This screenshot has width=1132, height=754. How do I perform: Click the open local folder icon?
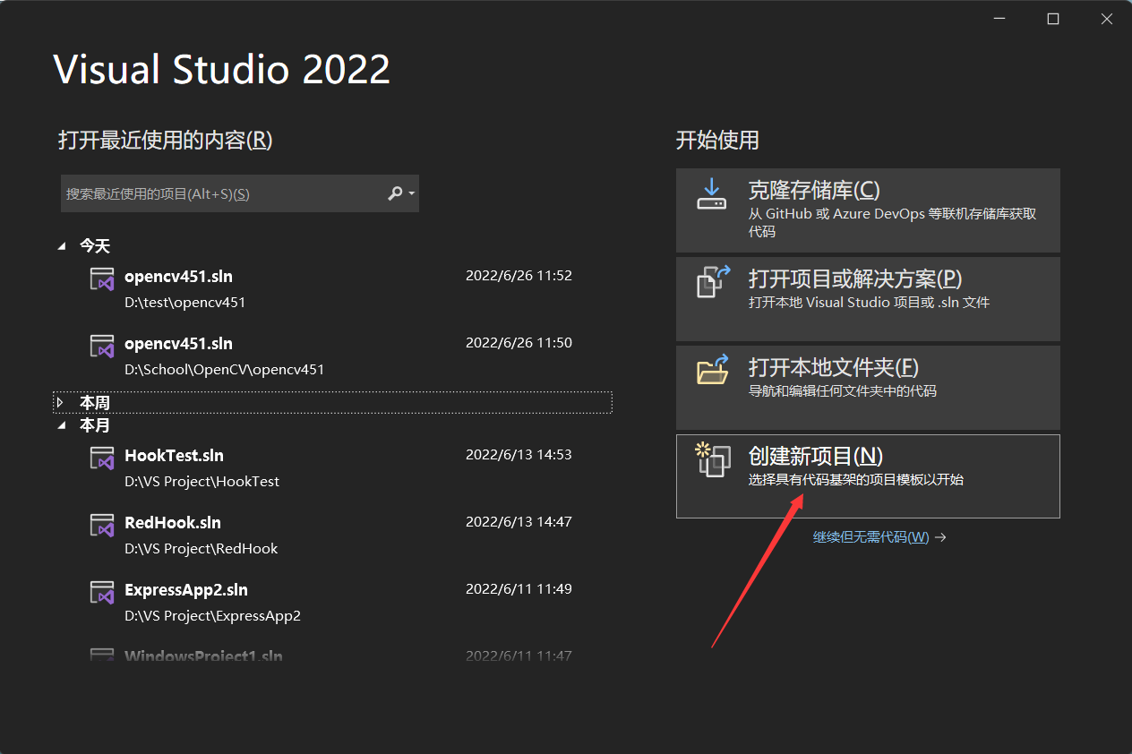[x=714, y=370]
